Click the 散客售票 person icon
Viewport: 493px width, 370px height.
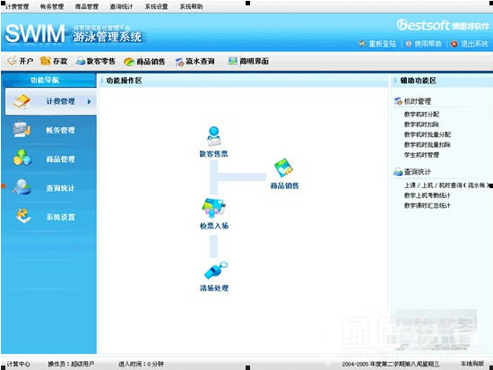click(x=214, y=136)
